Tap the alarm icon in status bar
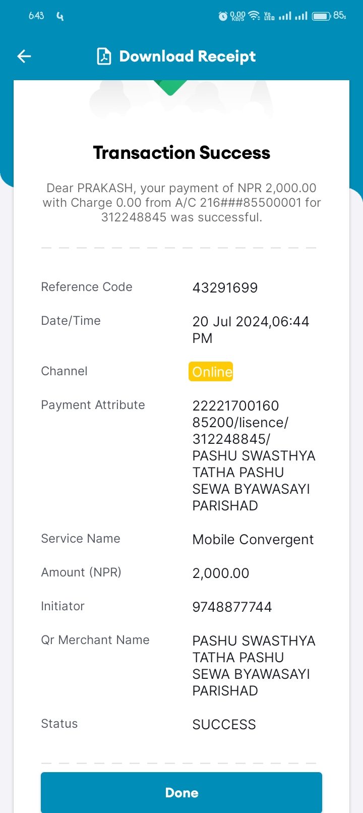Image resolution: width=363 pixels, height=813 pixels. (x=223, y=16)
